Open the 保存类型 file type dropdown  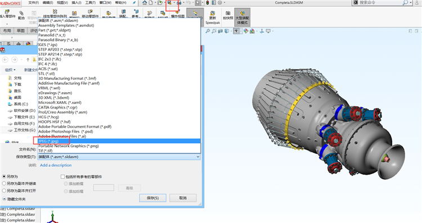click(119, 157)
